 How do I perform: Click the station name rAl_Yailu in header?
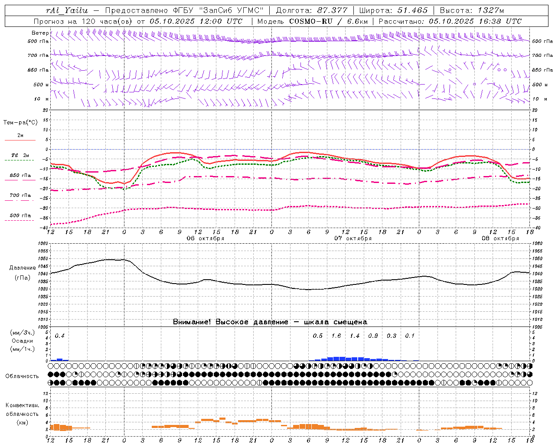click(x=67, y=10)
